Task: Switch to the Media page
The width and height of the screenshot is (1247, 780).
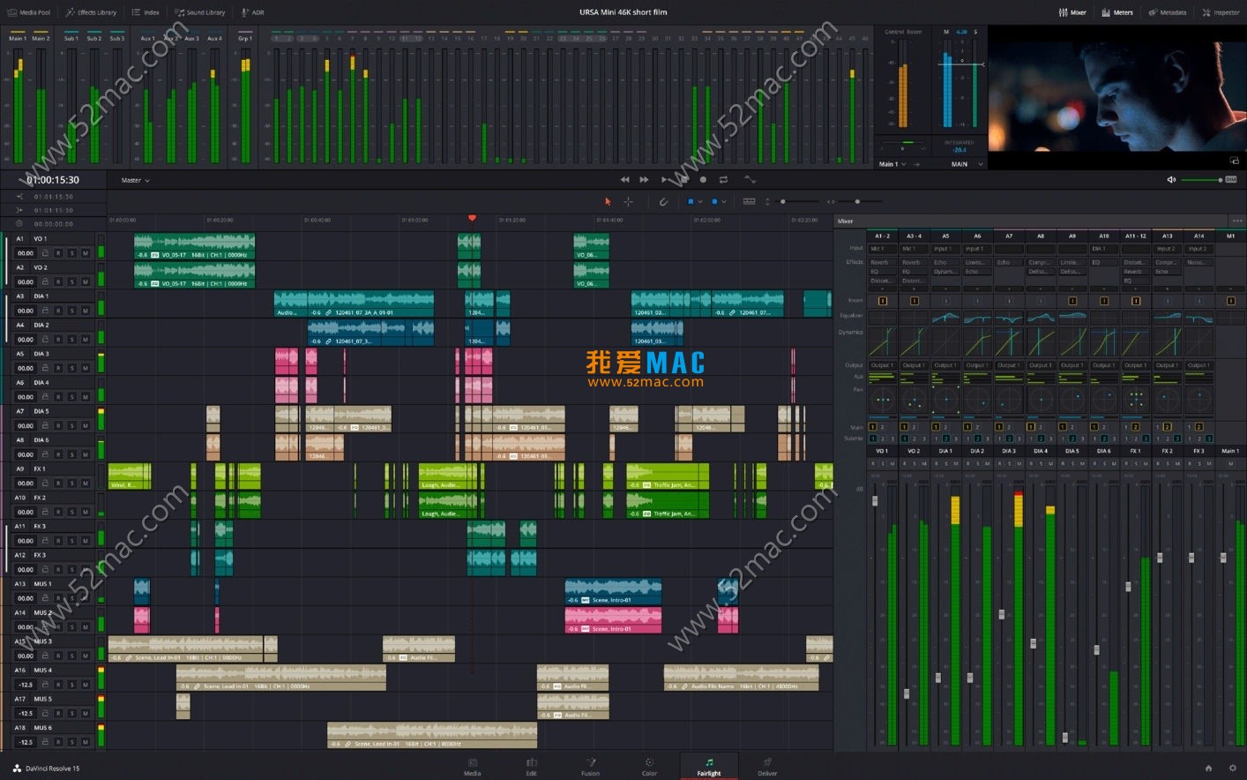Action: pyautogui.click(x=473, y=767)
